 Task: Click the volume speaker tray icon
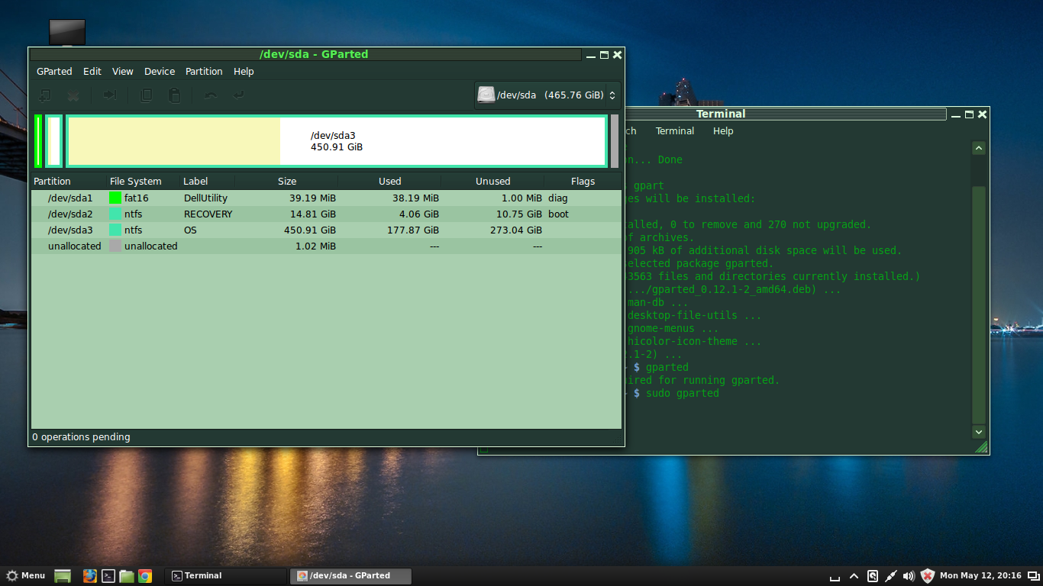coord(909,576)
